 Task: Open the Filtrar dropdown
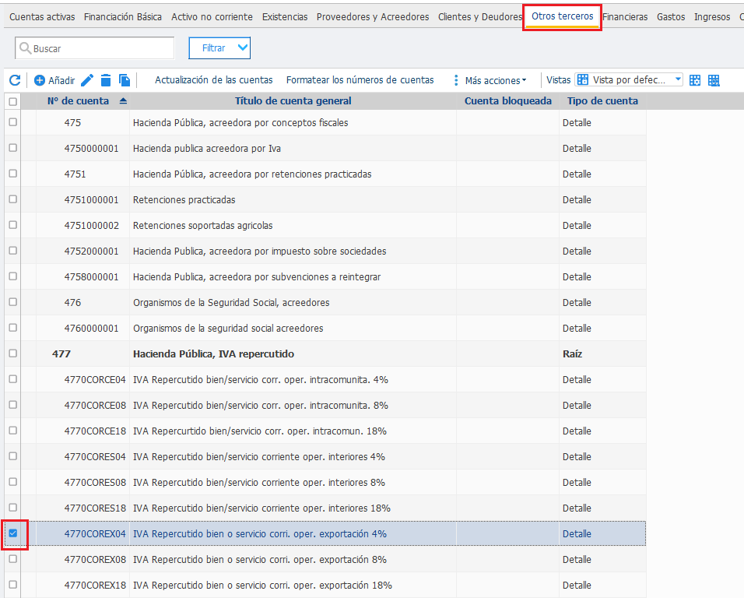pos(219,48)
